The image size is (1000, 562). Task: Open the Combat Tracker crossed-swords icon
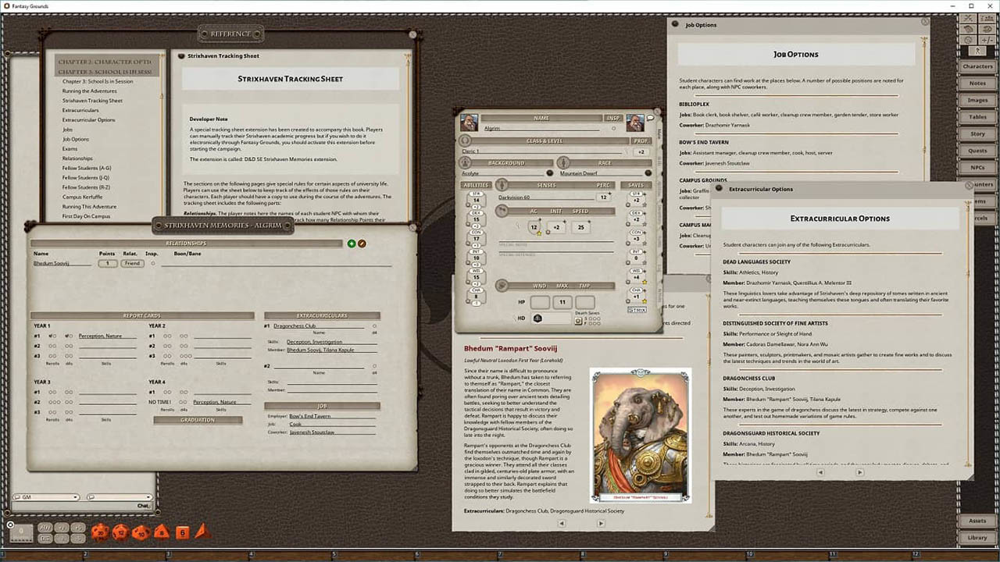click(x=970, y=17)
